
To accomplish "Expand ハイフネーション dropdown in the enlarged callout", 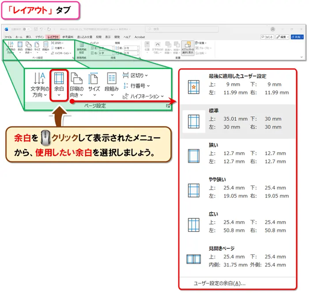I will (143, 96).
